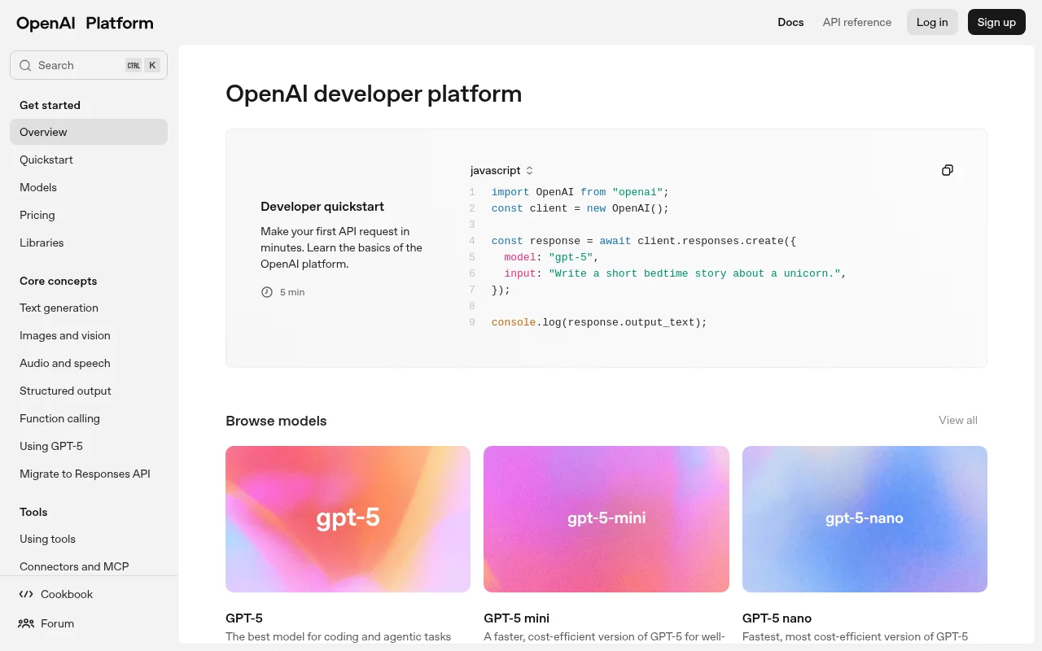This screenshot has width=1042, height=651.
Task: Click the Forum people icon
Action: point(26,623)
